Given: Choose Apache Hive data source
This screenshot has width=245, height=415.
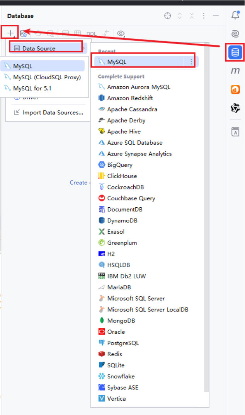Looking at the screenshot, I should click(x=119, y=131).
